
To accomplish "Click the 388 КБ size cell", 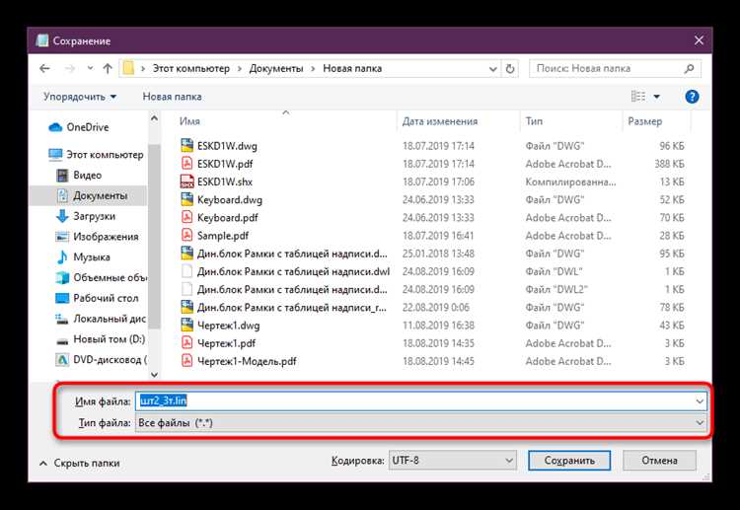I will 669,164.
